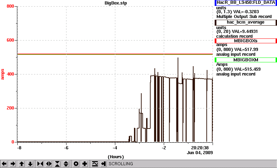Screen dimensions: 277x168
Task: Click the return-arrow scroll mode icon
Action: [x=104, y=164]
